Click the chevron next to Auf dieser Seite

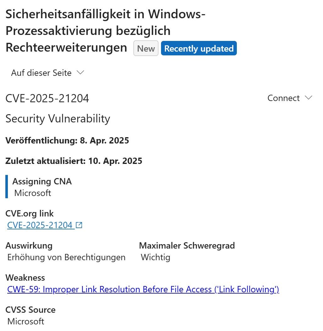[x=81, y=73]
